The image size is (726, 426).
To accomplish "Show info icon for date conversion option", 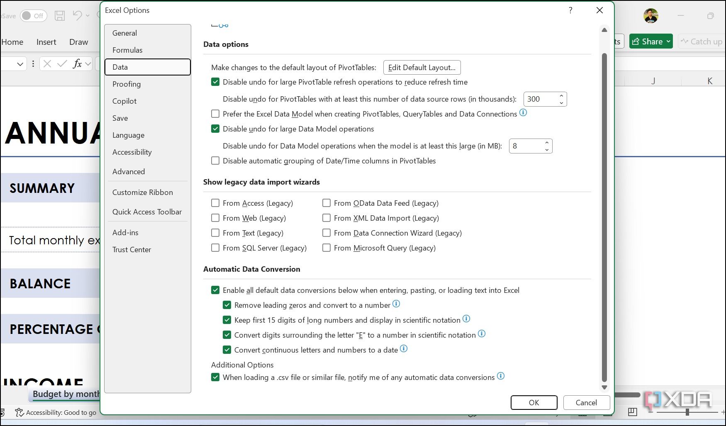I will (404, 349).
